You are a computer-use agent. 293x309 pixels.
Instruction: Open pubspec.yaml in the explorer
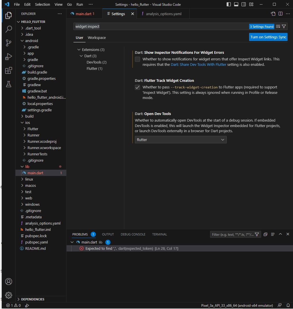coord(36,242)
